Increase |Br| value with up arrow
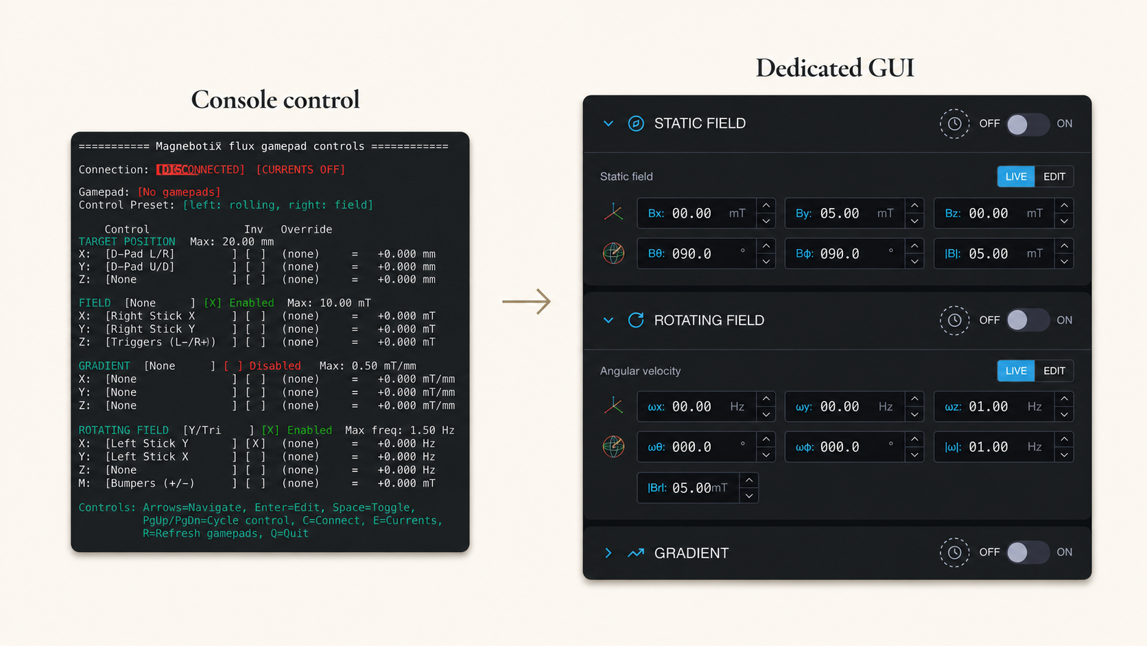Image resolution: width=1147 pixels, height=646 pixels. [749, 480]
